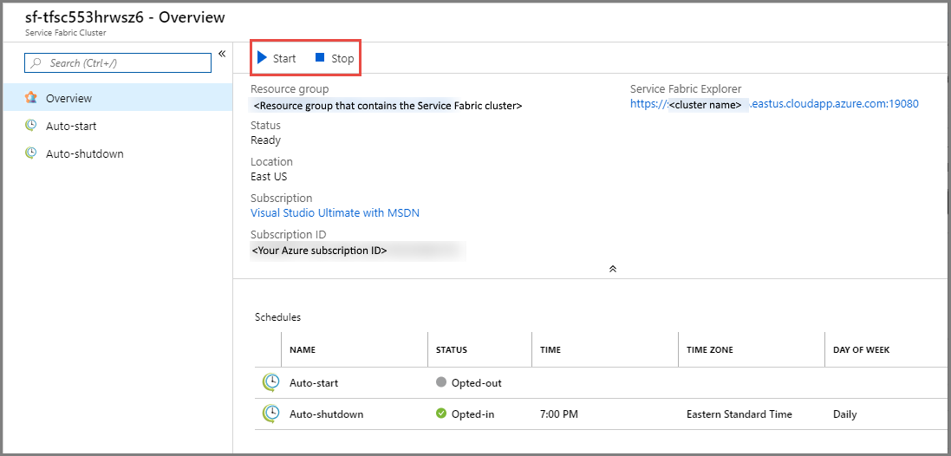Open the Auto-start menu item

click(x=118, y=126)
